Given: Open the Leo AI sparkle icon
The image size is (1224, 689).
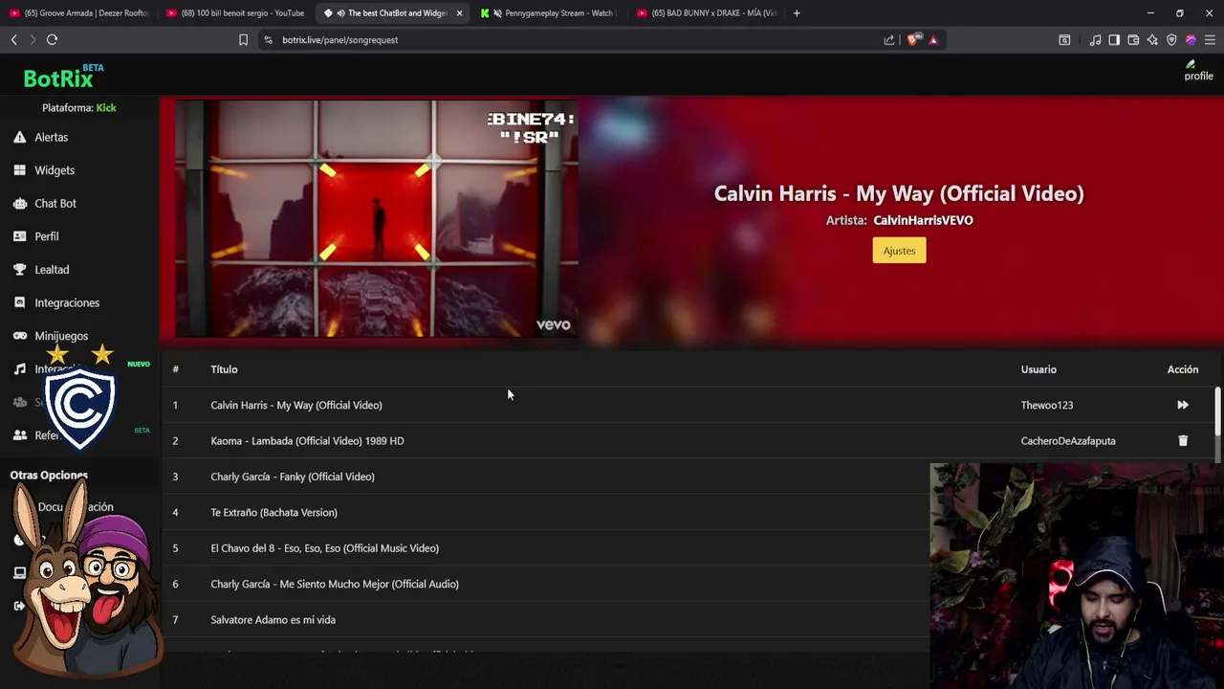Looking at the screenshot, I should (x=1152, y=39).
